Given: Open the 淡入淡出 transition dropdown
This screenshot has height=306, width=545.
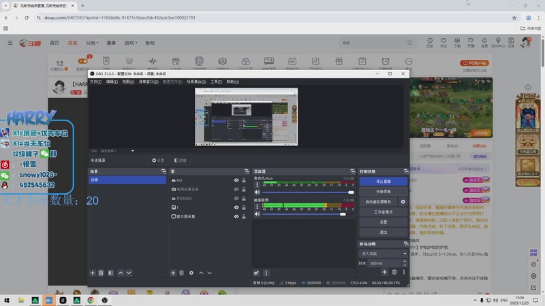Looking at the screenshot, I should point(384,254).
